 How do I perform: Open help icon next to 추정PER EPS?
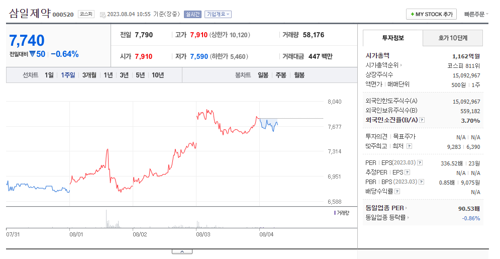pos(407,172)
